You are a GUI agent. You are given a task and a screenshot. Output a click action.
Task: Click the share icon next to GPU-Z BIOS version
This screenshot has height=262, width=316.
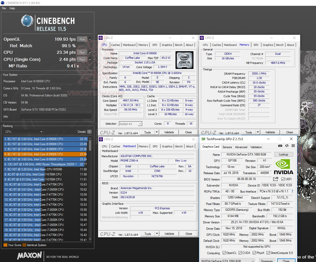pos(276,179)
